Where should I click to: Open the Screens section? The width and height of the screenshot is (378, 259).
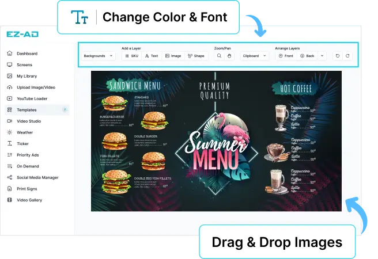pyautogui.click(x=24, y=64)
